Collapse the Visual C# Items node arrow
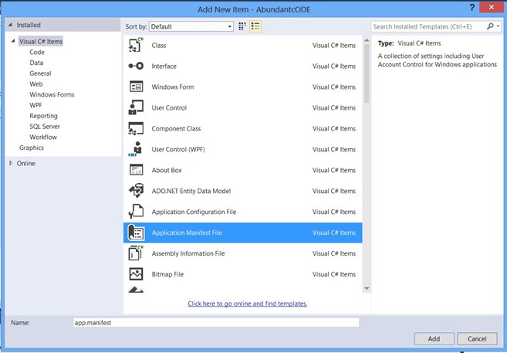This screenshot has height=353, width=507. click(x=13, y=41)
